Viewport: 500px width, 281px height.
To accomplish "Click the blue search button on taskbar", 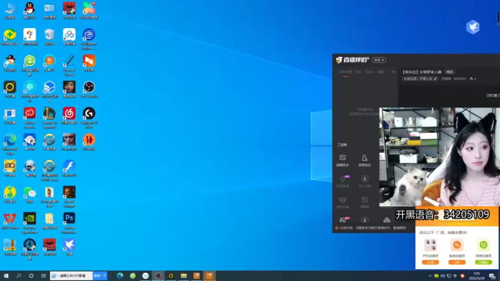I will 100,276.
